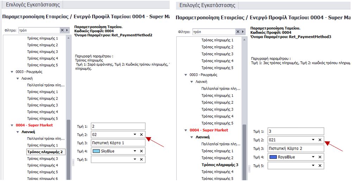The image size is (352, 182).
Task: Clear the SkyBlue color value with X
Action: 141,151
